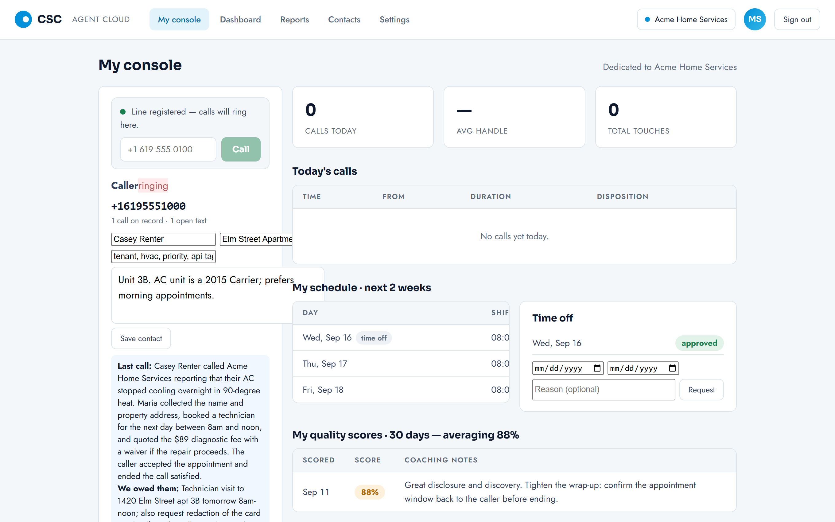This screenshot has width=835, height=522.
Task: Click the DISPOSITION column header
Action: point(623,197)
